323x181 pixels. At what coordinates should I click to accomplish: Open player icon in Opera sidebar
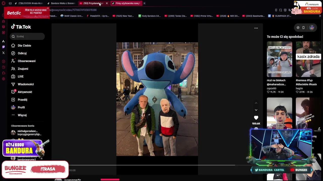pos(3,61)
